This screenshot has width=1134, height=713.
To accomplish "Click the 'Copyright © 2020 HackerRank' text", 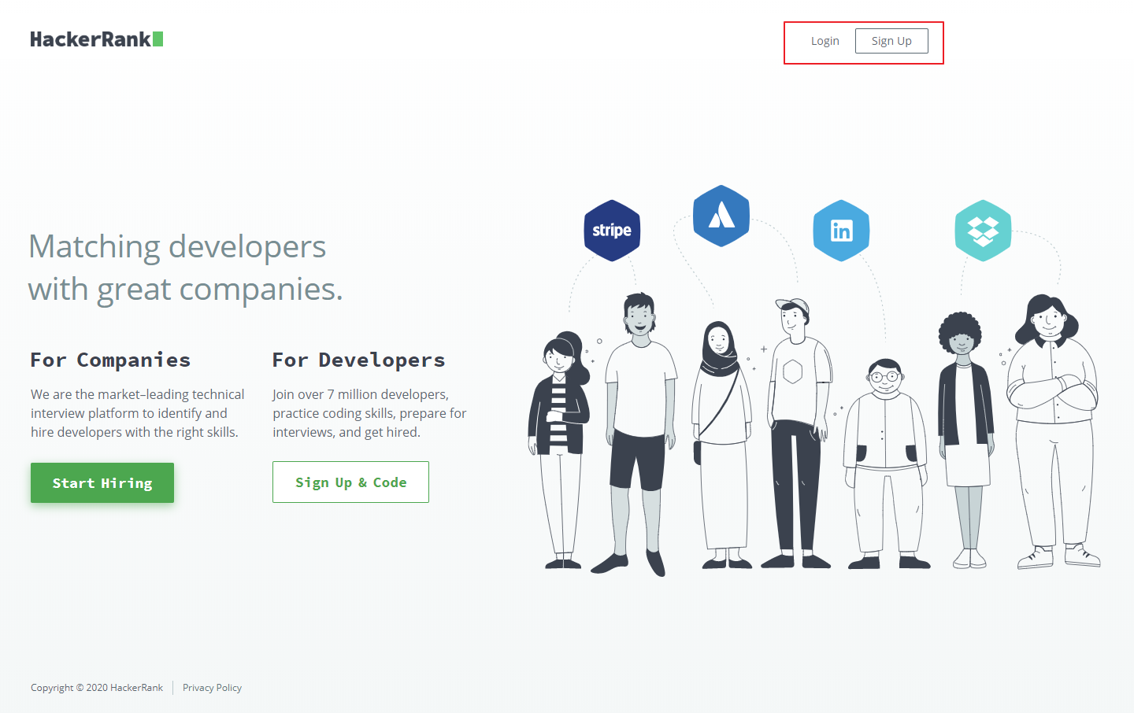I will pos(97,688).
